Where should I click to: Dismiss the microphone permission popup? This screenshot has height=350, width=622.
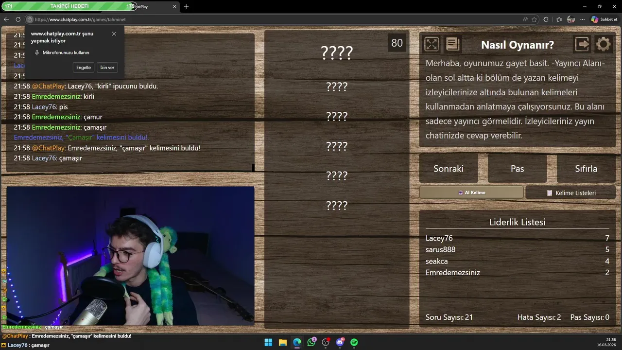114,34
